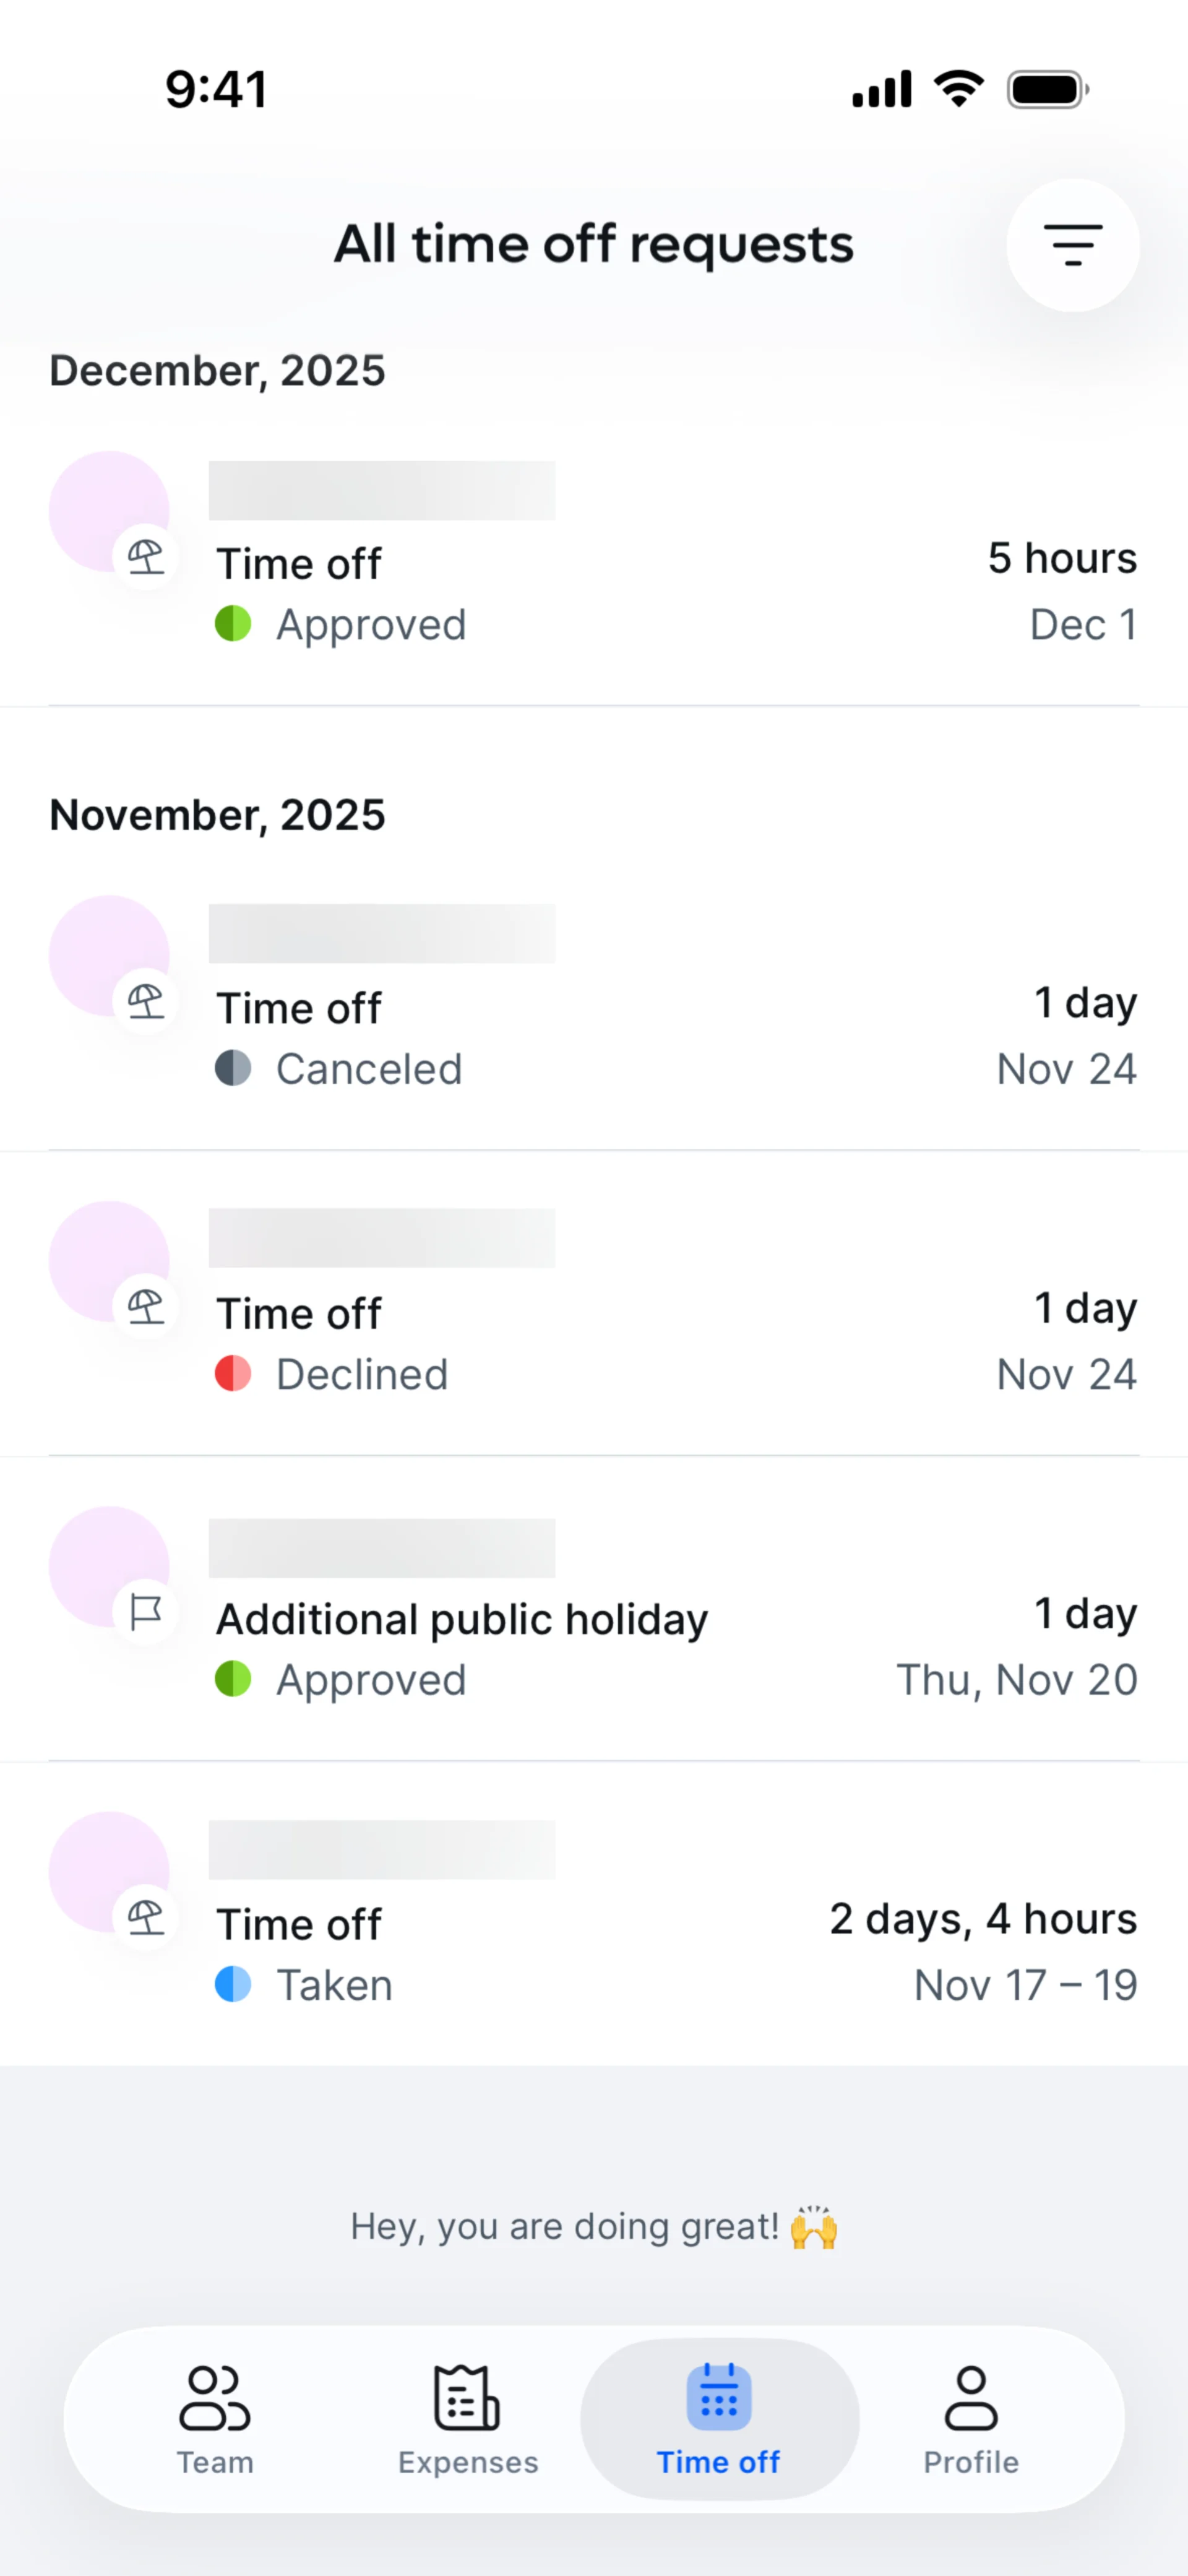
Task: Select the Time off tab
Action: click(719, 2418)
